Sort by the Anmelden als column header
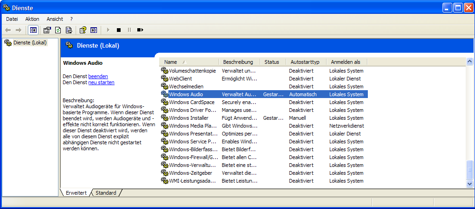This screenshot has height=209, width=475. pos(347,62)
